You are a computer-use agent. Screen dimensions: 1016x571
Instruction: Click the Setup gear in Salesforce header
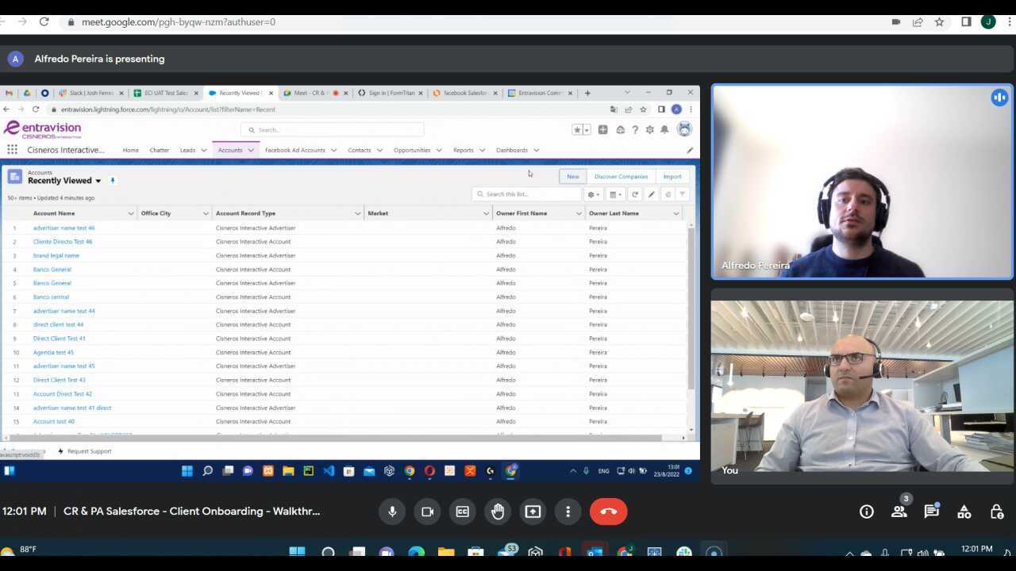649,129
